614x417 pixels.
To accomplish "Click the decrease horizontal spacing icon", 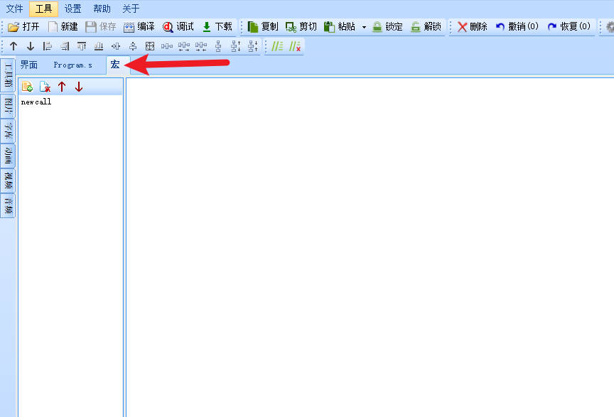I will pos(201,46).
